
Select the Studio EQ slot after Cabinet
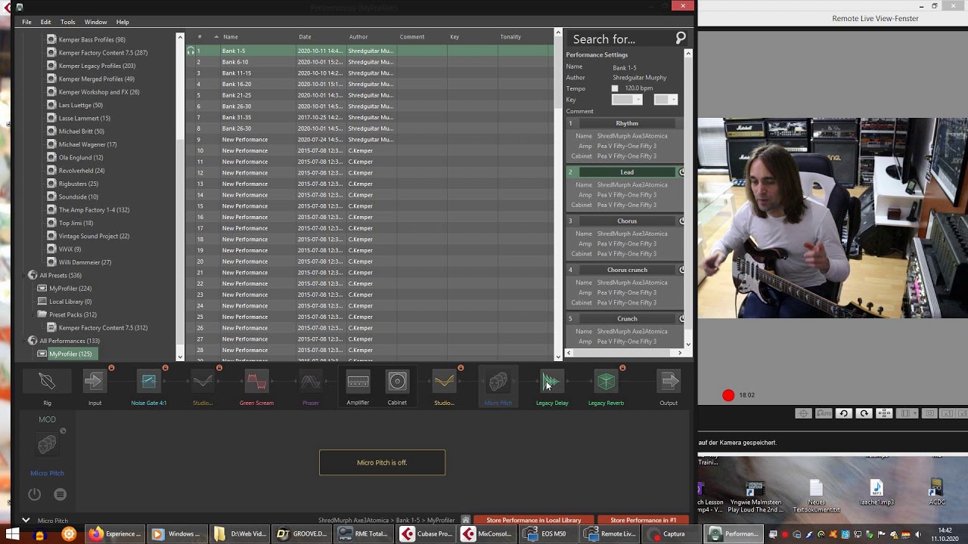444,382
